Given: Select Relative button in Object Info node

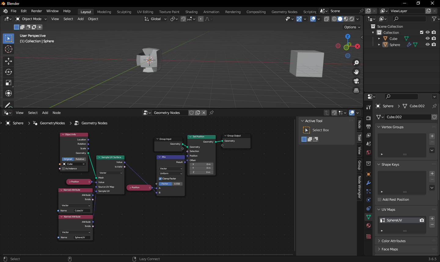Looking at the screenshot, I should (80, 159).
